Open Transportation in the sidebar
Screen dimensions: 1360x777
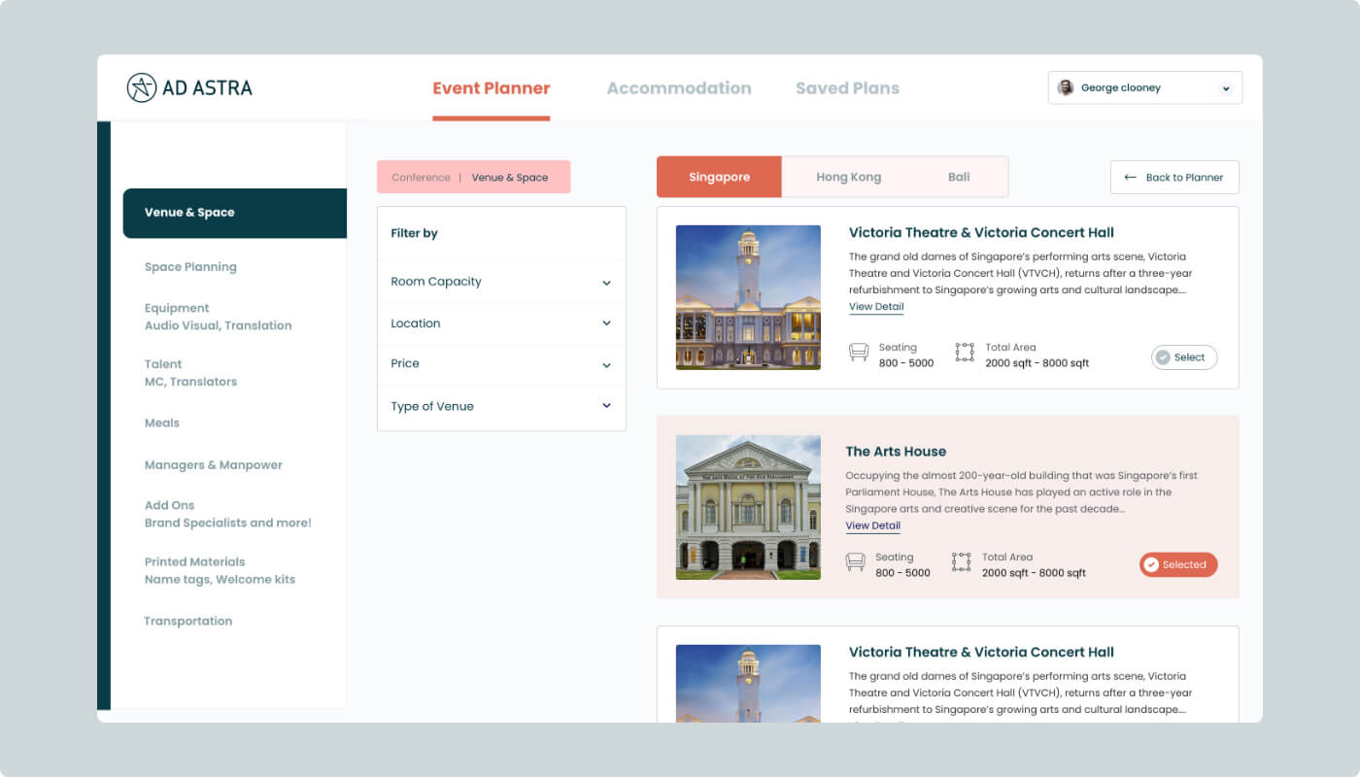coord(188,622)
